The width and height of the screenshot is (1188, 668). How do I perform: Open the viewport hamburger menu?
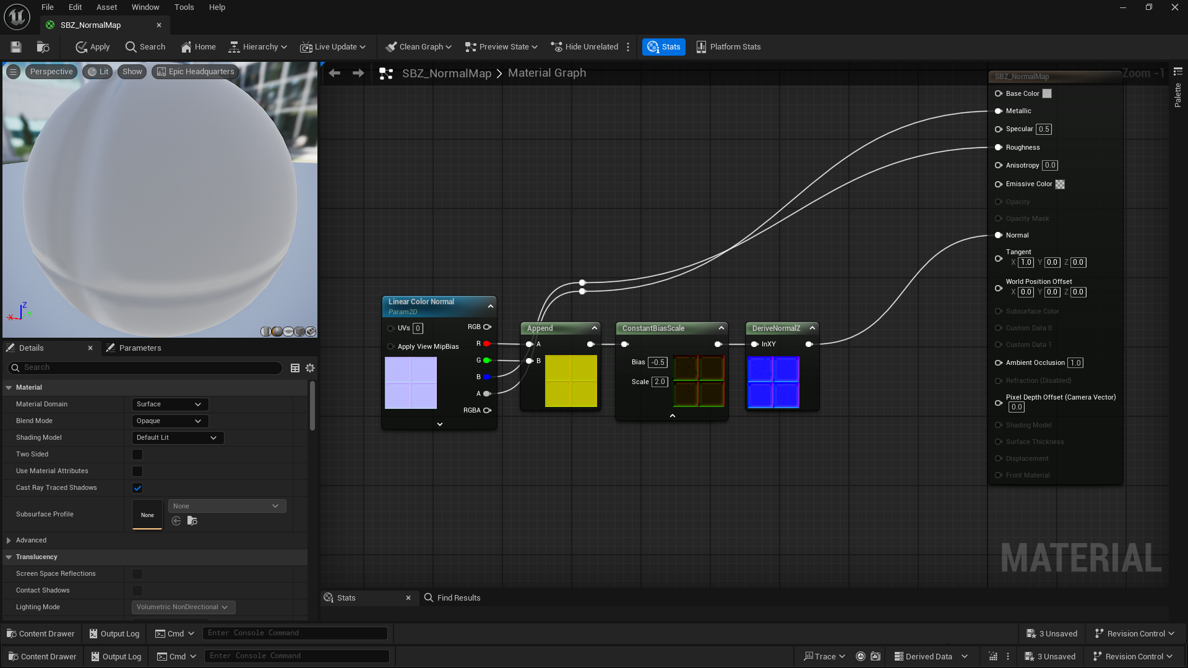[x=13, y=72]
